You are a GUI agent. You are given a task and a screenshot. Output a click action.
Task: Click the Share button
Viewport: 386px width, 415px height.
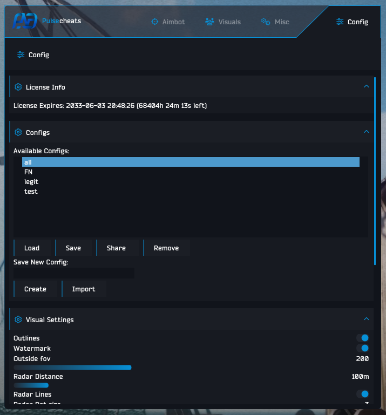pos(117,248)
